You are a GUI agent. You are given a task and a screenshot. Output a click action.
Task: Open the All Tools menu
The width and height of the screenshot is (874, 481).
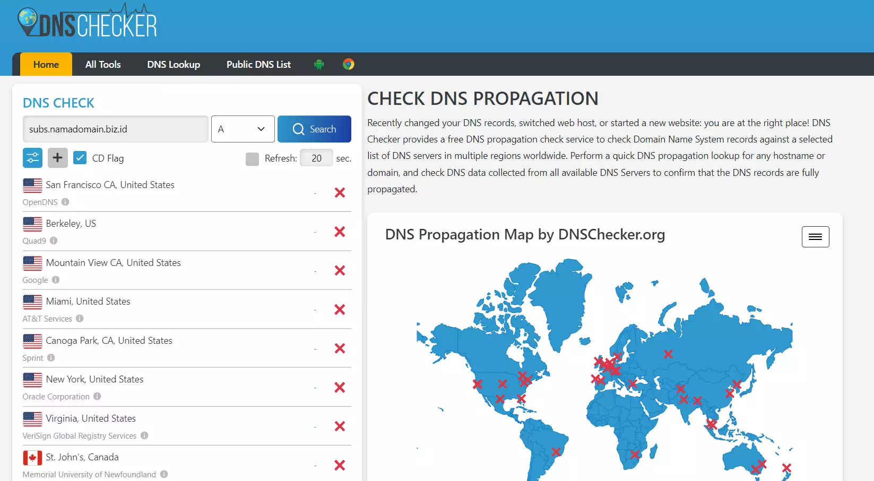[103, 64]
